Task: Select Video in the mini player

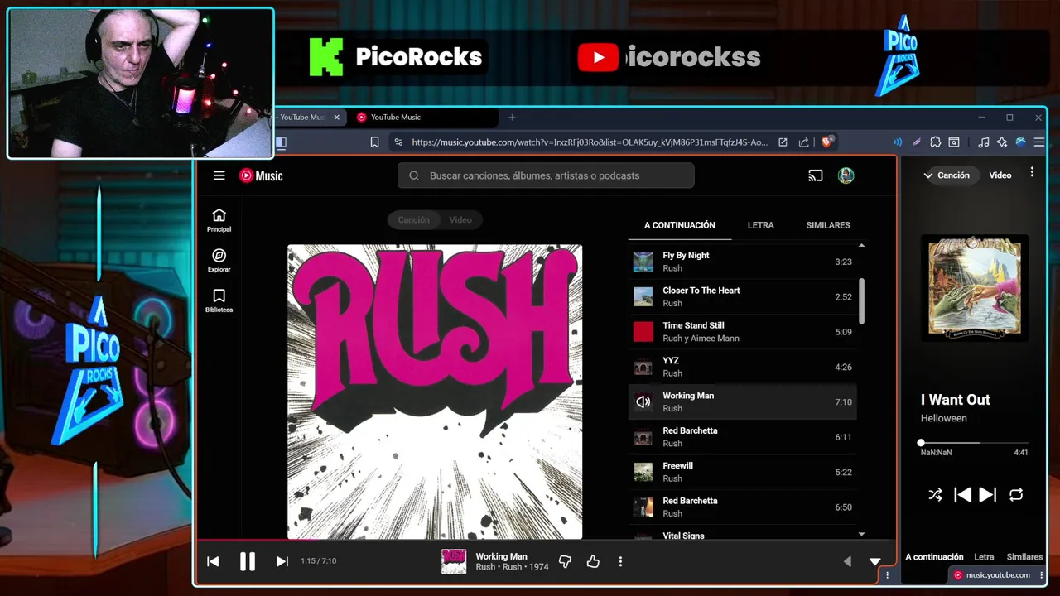Action: point(1000,175)
